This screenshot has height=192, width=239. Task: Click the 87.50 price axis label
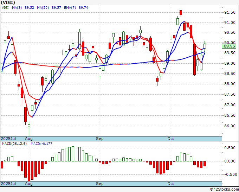point(230,94)
